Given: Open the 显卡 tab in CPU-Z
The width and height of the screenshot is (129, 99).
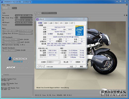Looking at the screenshot, I should click(67, 23).
